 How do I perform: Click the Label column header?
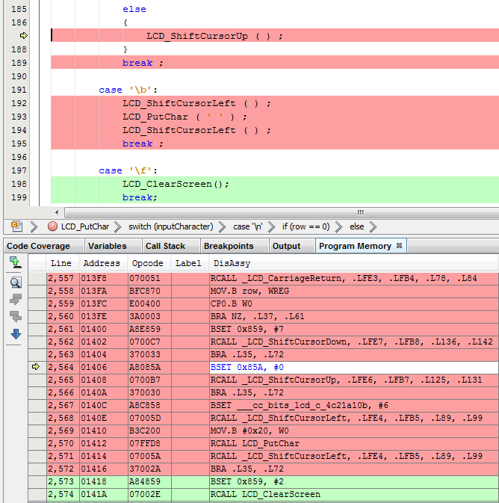click(190, 263)
